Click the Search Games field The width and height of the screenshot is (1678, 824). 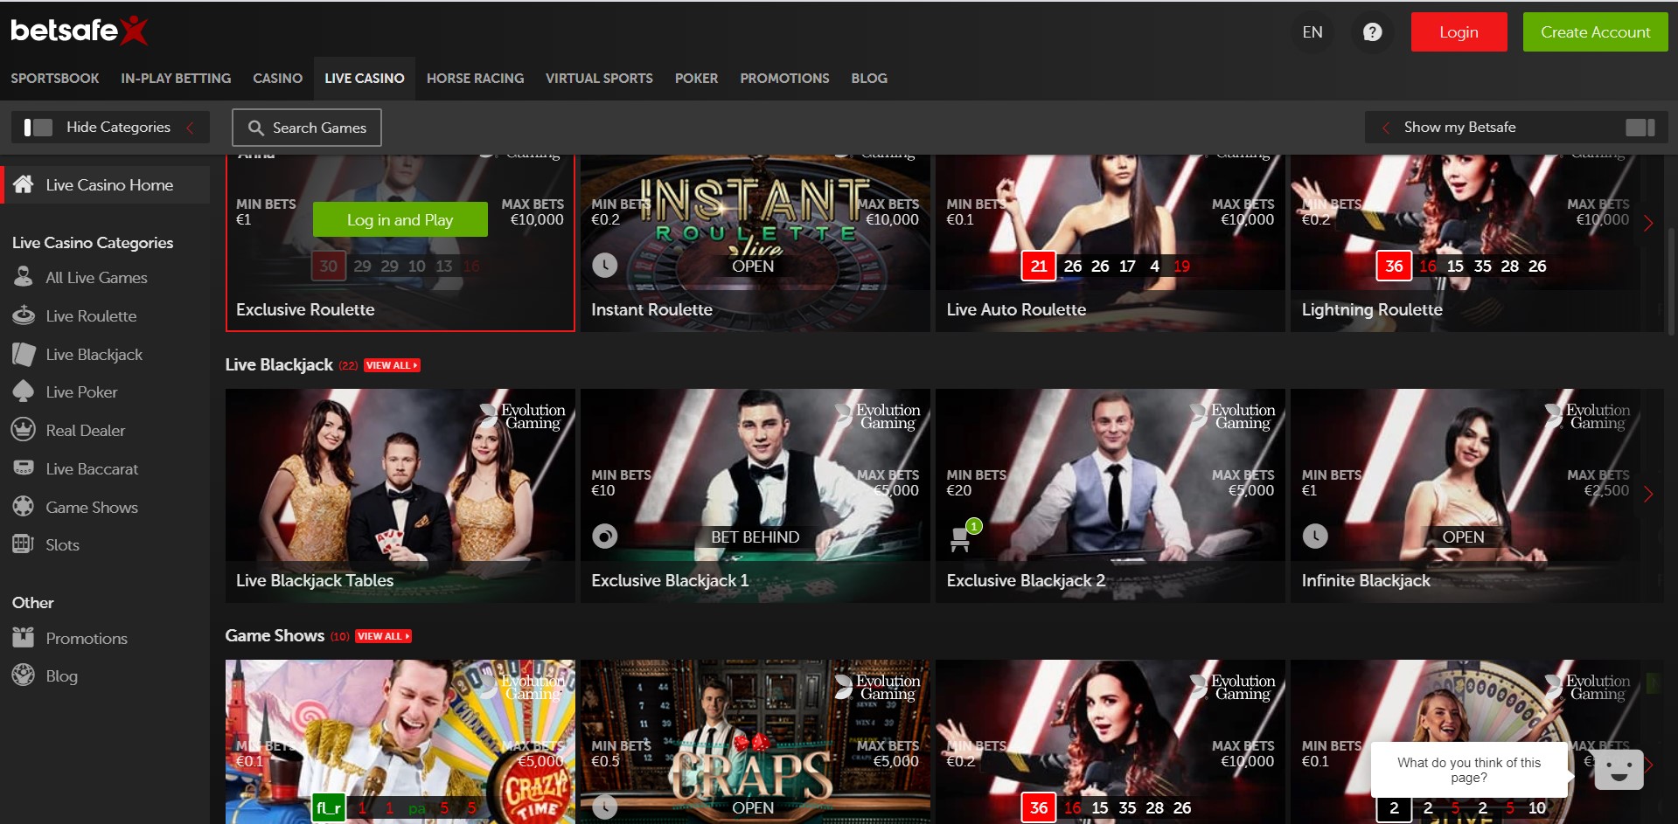coord(307,128)
